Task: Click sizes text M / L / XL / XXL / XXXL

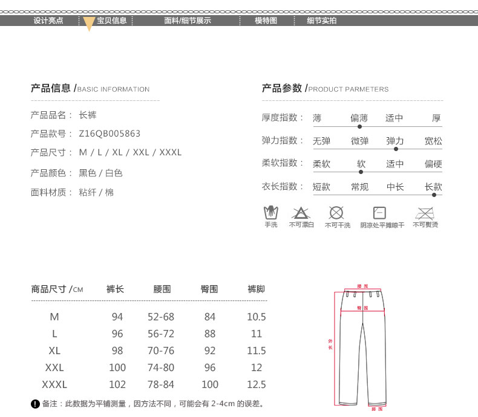Action: (130, 152)
